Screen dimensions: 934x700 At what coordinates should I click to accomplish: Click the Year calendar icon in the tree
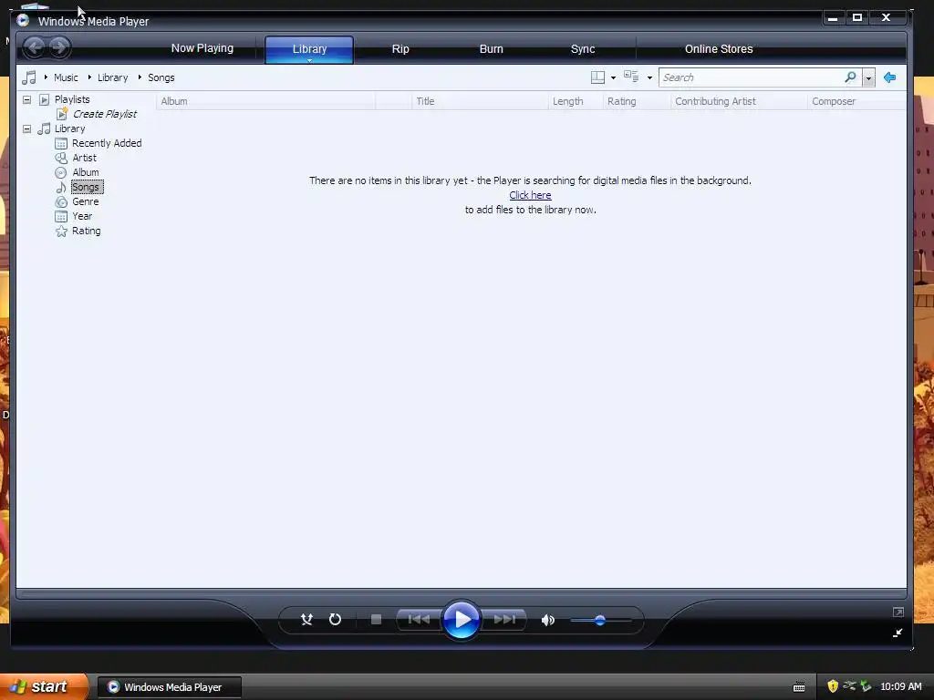click(61, 216)
